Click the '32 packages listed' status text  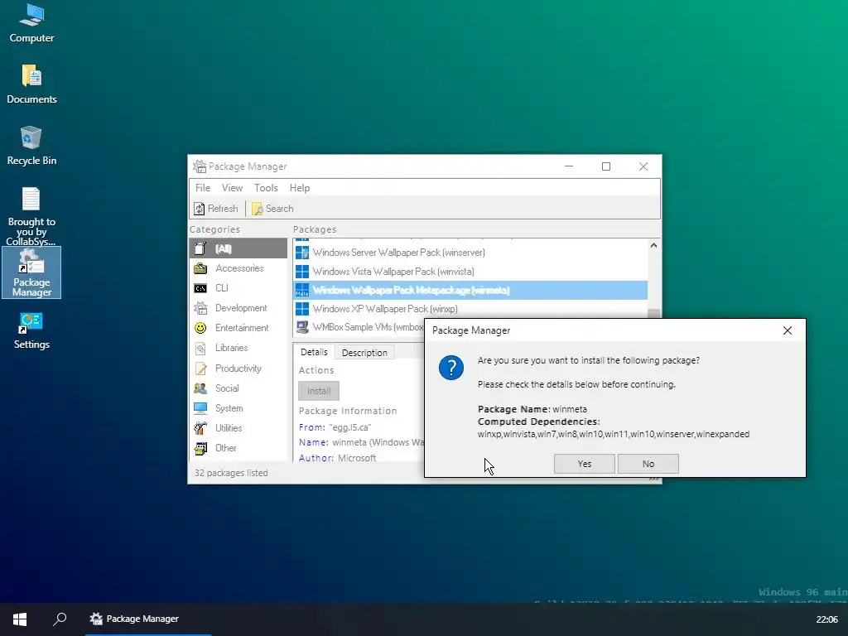click(x=231, y=473)
